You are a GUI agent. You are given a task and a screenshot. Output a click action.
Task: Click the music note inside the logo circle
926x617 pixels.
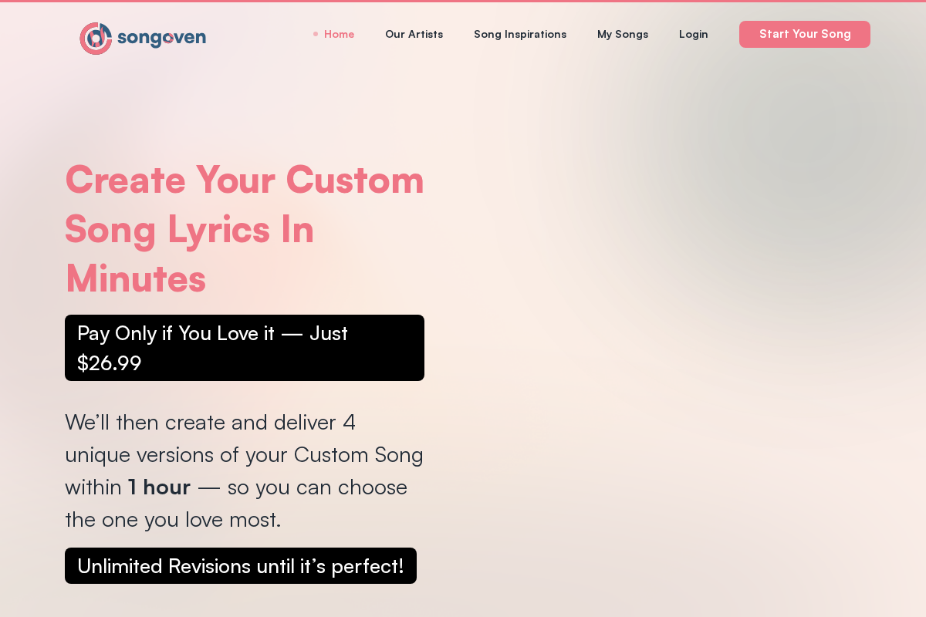pyautogui.click(x=100, y=35)
